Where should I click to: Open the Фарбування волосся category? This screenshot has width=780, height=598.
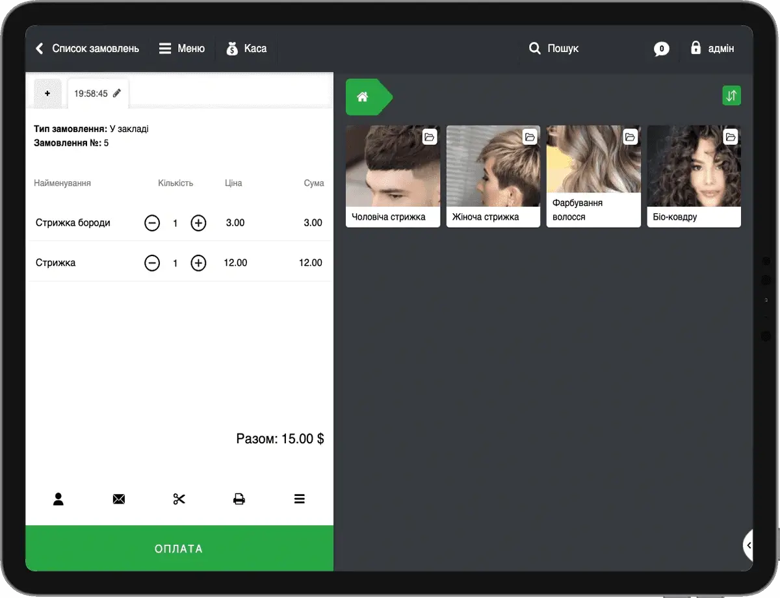pos(593,176)
